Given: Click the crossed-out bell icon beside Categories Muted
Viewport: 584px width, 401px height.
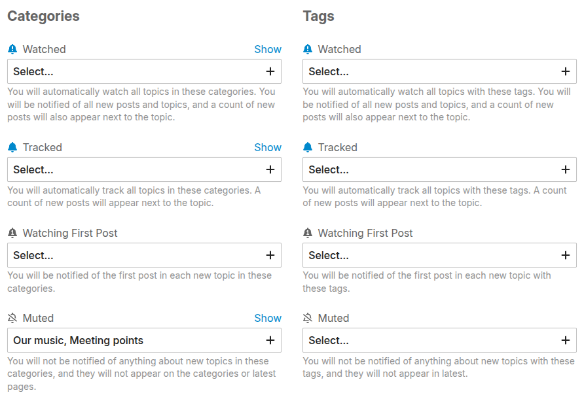Looking at the screenshot, I should (12, 318).
